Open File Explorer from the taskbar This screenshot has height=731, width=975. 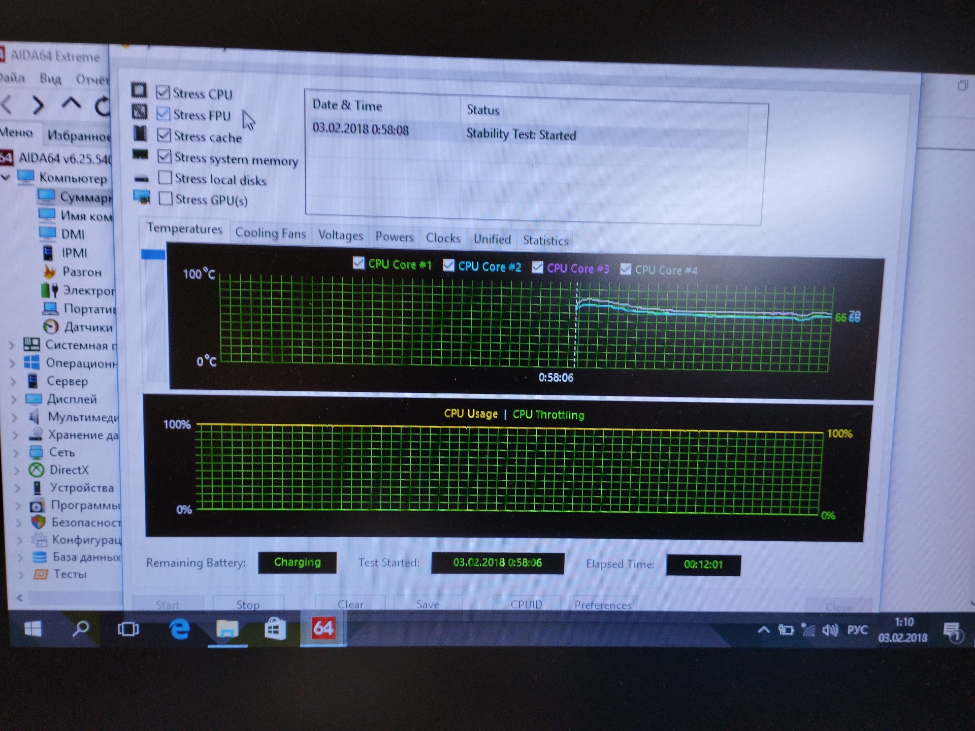tap(227, 629)
